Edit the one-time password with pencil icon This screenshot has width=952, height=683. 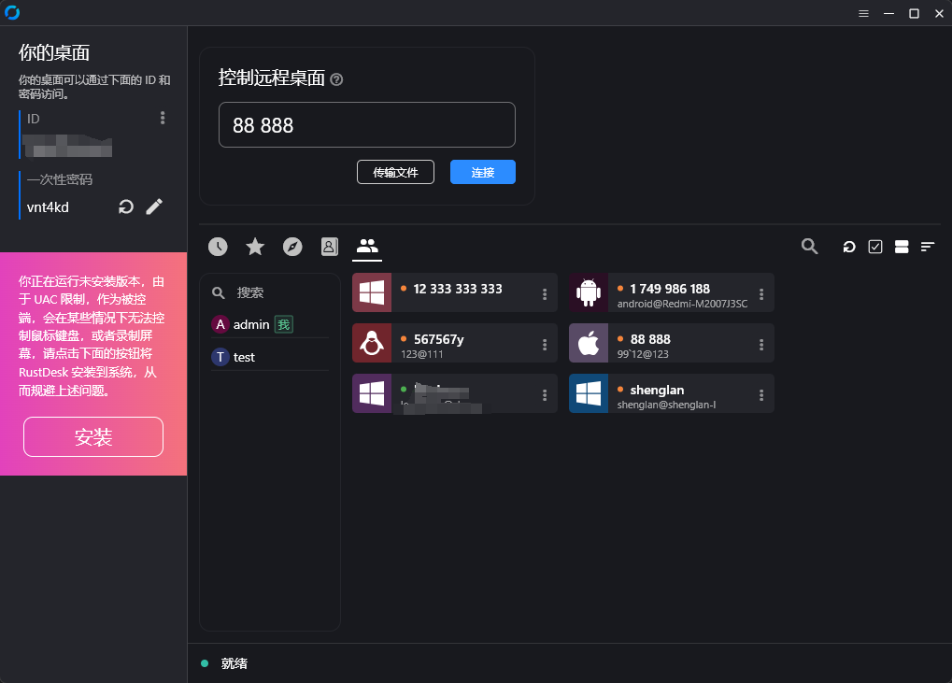(x=154, y=206)
